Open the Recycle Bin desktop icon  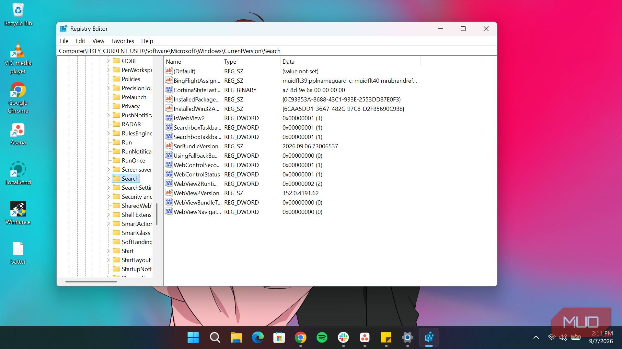pos(18,15)
